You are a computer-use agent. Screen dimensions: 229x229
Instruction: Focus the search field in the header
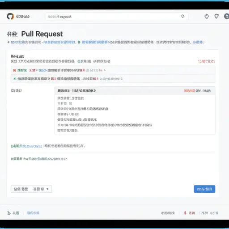[117, 17]
